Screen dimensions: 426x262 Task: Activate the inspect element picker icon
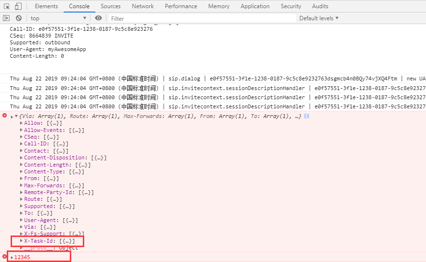7,6
